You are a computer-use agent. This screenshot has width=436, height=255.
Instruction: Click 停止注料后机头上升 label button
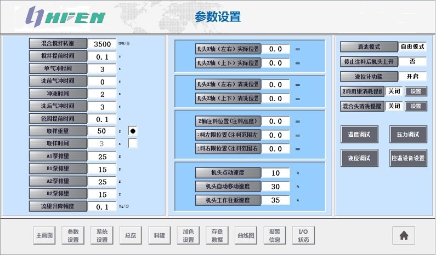[369, 61]
